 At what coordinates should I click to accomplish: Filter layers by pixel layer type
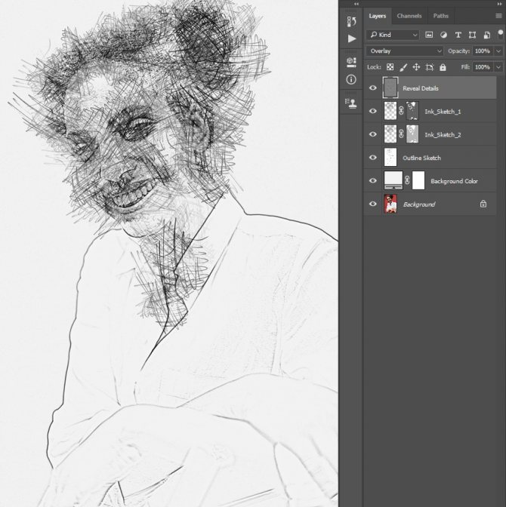[429, 35]
